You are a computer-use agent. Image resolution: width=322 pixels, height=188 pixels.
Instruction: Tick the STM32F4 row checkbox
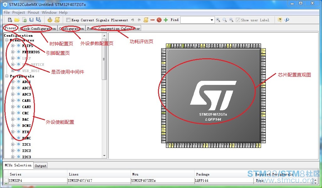click(6, 180)
